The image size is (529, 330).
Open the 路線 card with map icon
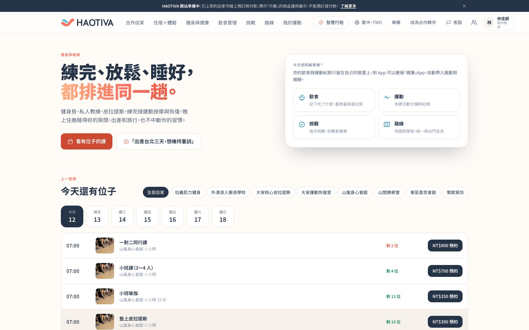click(419, 127)
